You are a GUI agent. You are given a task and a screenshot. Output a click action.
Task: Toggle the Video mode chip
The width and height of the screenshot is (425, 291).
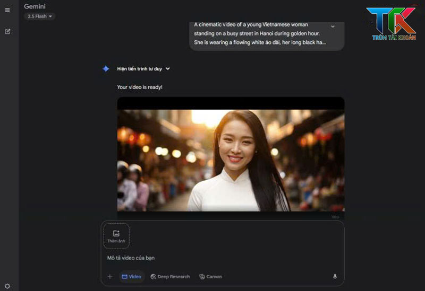click(131, 277)
